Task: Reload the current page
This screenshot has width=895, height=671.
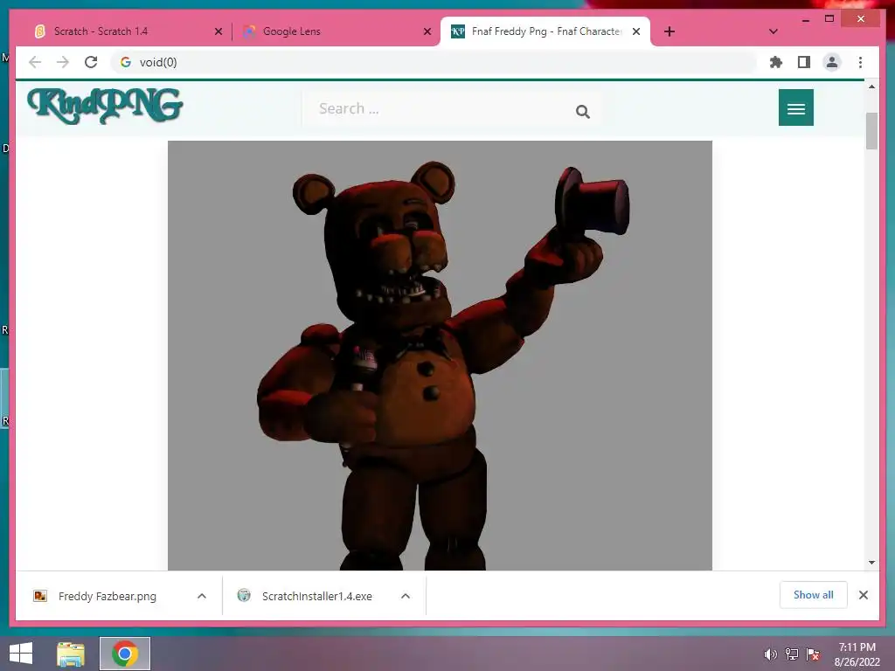Action: click(91, 62)
